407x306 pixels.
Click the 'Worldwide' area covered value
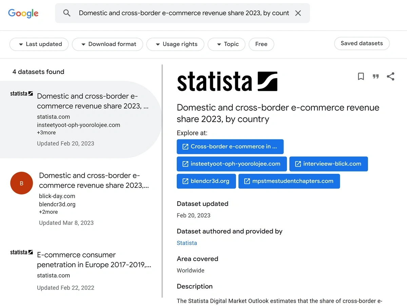coord(191,271)
